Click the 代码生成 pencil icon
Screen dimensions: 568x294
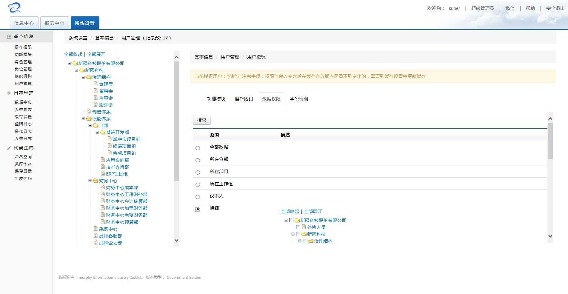click(9, 148)
